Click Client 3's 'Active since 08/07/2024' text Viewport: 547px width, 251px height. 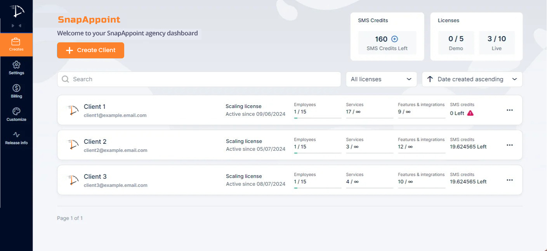(256, 184)
